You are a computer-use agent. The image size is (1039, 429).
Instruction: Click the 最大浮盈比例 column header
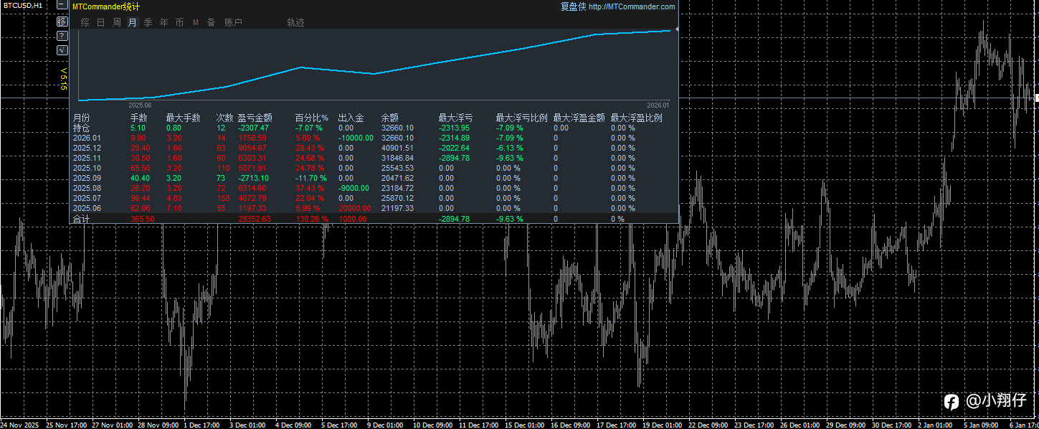[636, 118]
